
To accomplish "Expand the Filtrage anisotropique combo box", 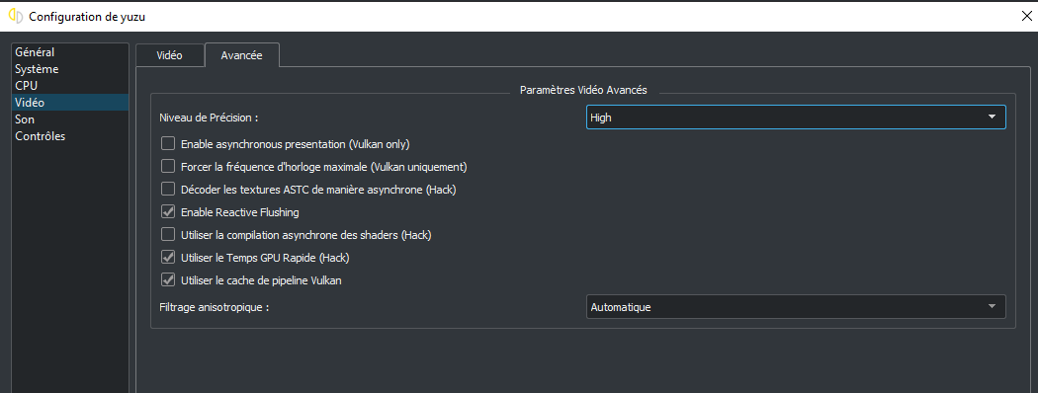I will click(796, 307).
